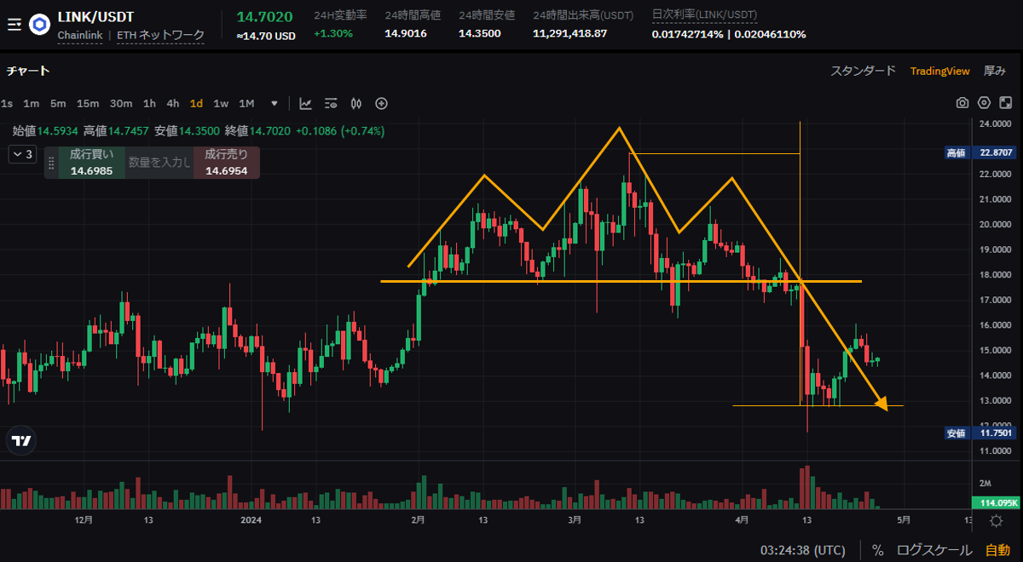This screenshot has width=1023, height=562.
Task: Open the indicator visibility settings icon
Action: [x=331, y=104]
